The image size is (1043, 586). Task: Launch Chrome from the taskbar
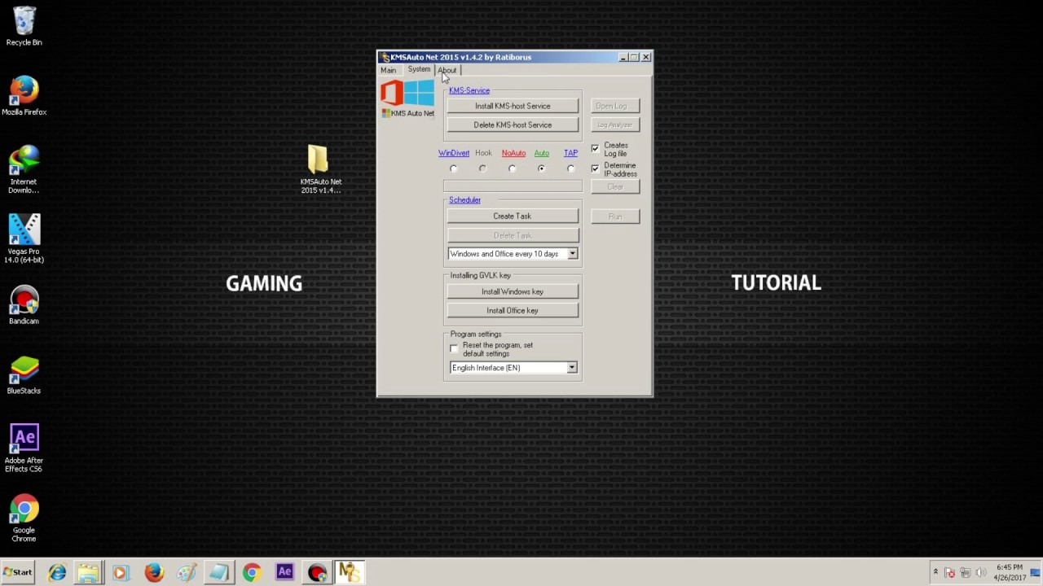click(x=251, y=573)
